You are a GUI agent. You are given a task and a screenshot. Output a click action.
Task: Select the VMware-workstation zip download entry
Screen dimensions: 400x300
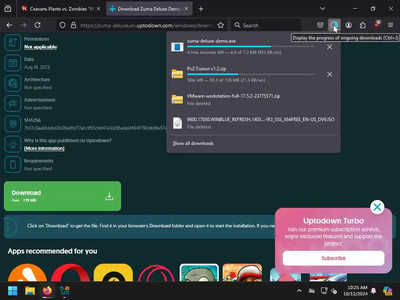point(253,100)
